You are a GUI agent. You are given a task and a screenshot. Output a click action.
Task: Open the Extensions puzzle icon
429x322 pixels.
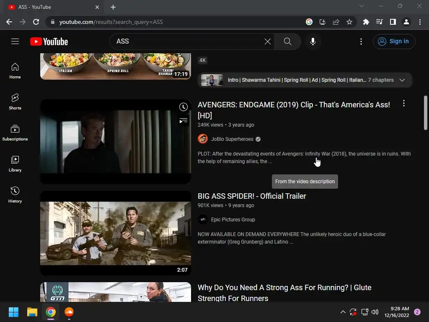(x=366, y=22)
